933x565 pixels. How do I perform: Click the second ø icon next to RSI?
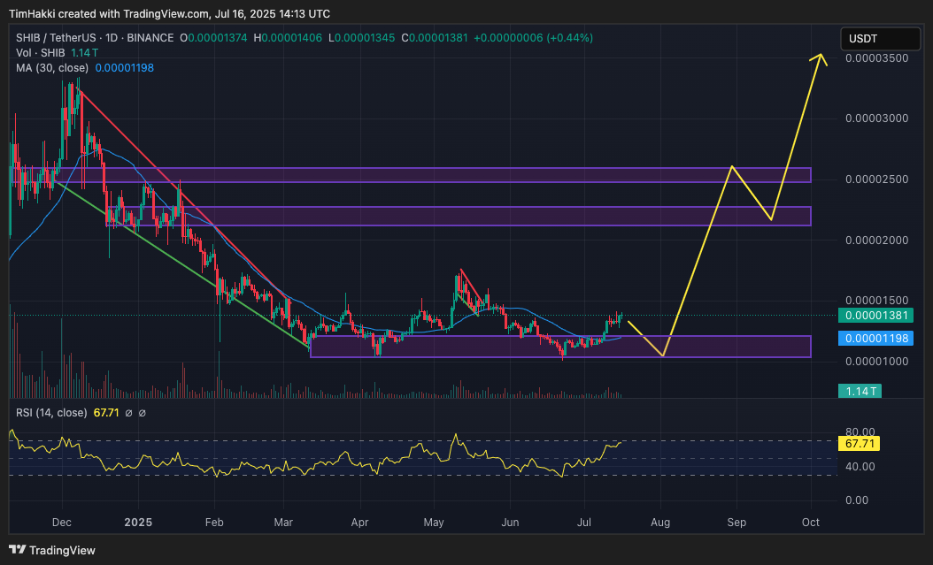pos(143,412)
